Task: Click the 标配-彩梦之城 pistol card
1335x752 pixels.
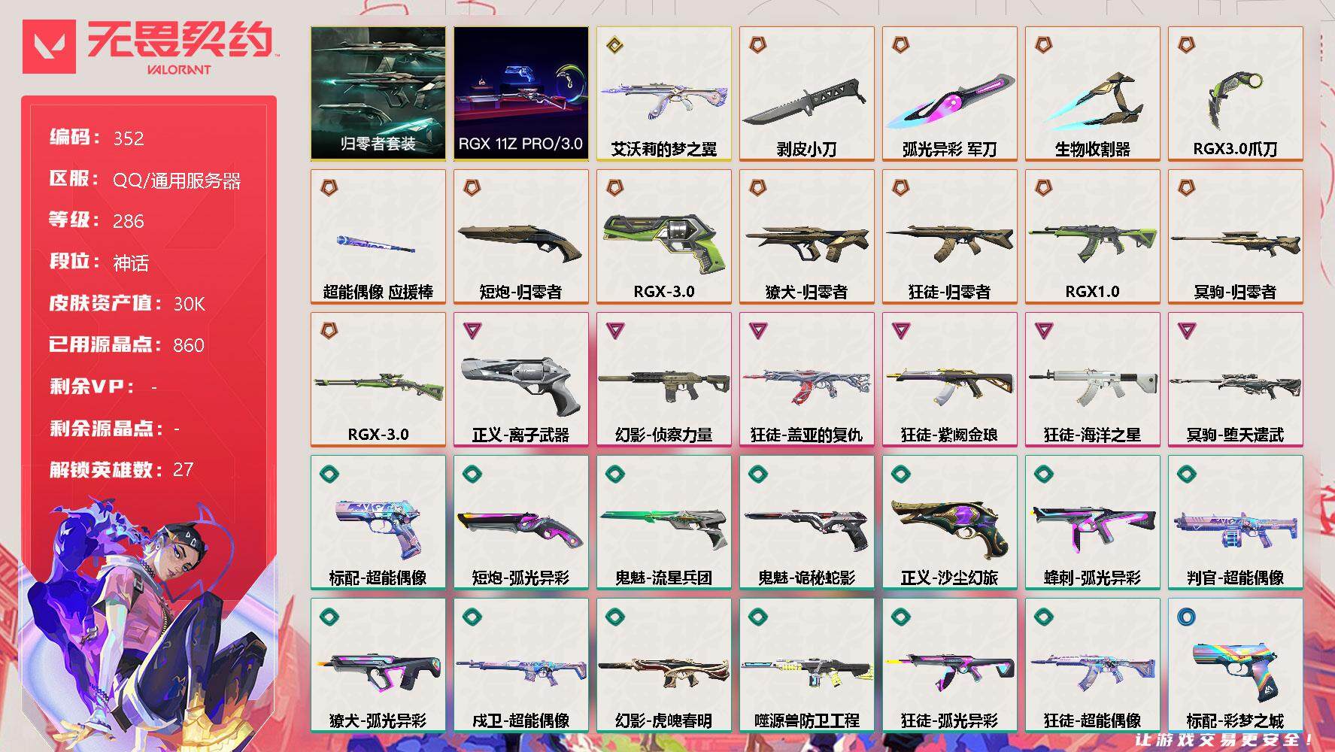Action: click(1236, 665)
